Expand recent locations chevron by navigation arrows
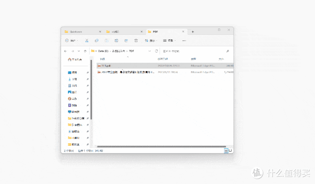Viewport: 315px width, 184px height. (79, 51)
